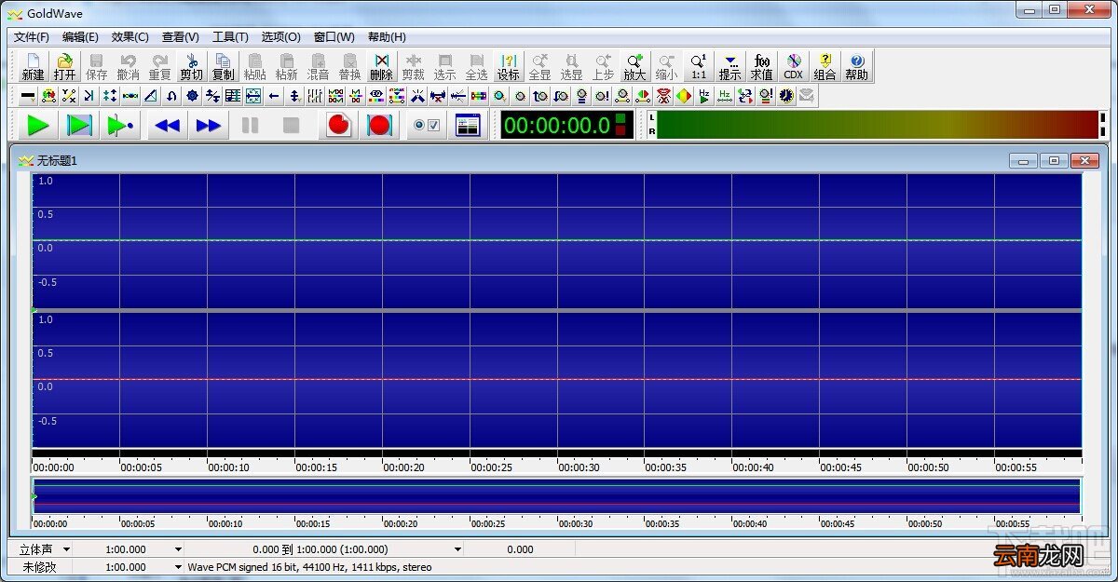Click the 新建 (New) toolbar icon
Viewport: 1118px width, 582px height.
pos(33,66)
